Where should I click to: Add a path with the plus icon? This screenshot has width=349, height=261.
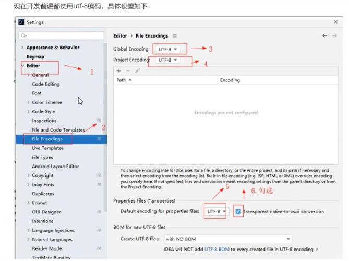(118, 70)
